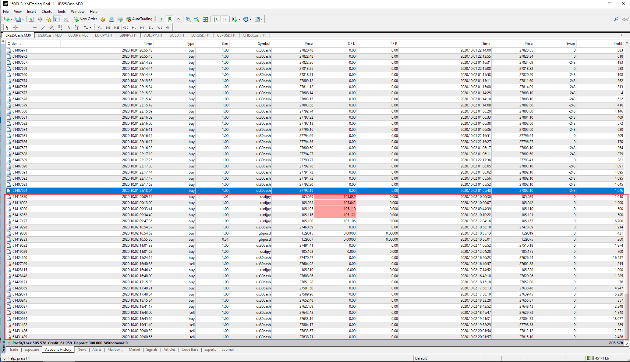Open a new chart via toolbar icon

pyautogui.click(x=7, y=19)
